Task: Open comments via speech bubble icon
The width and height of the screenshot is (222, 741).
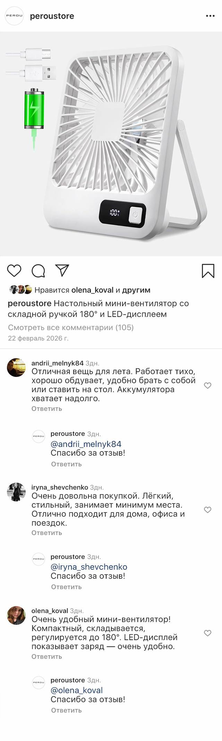Action: click(x=38, y=271)
